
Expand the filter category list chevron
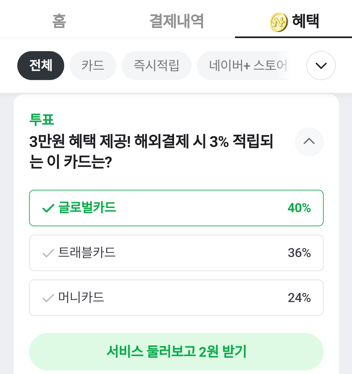[x=321, y=65]
